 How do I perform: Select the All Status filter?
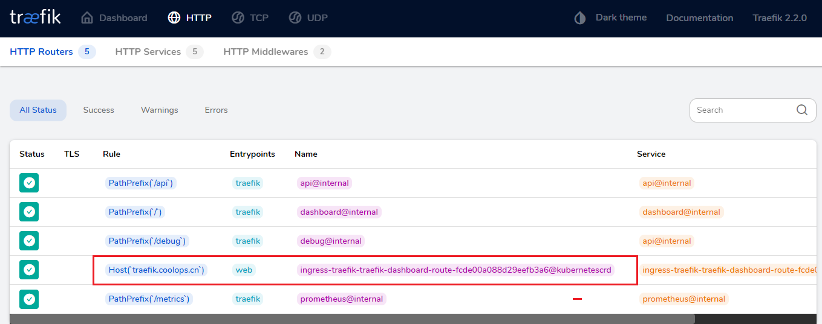38,110
